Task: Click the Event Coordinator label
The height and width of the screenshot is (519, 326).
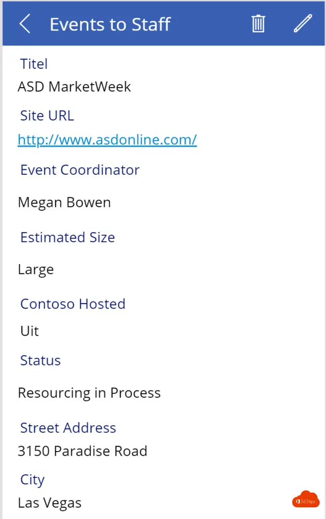Action: 80,170
